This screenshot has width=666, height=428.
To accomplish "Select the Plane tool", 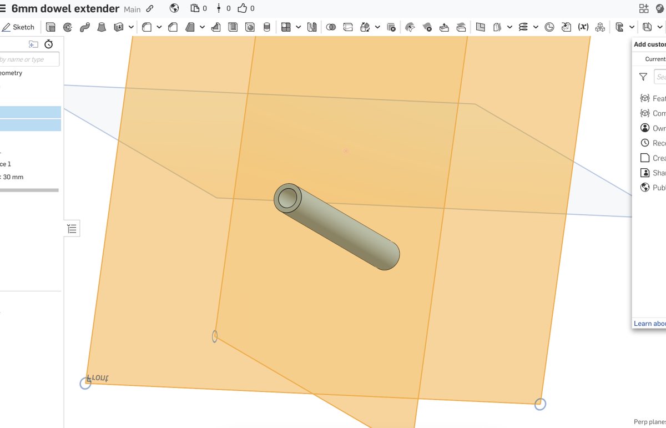I will [481, 27].
